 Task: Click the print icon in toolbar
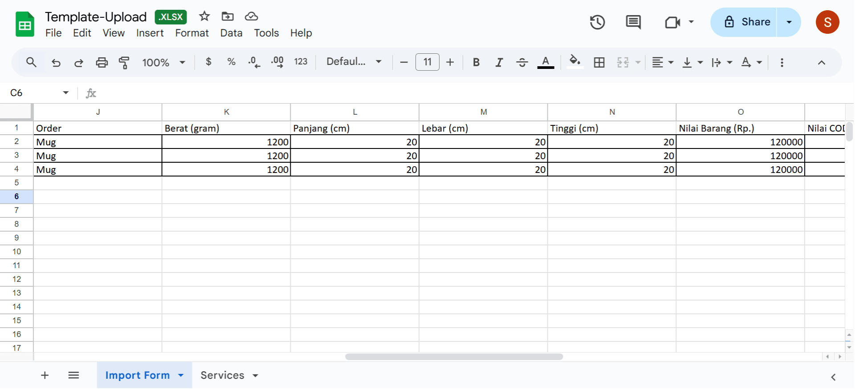click(102, 62)
